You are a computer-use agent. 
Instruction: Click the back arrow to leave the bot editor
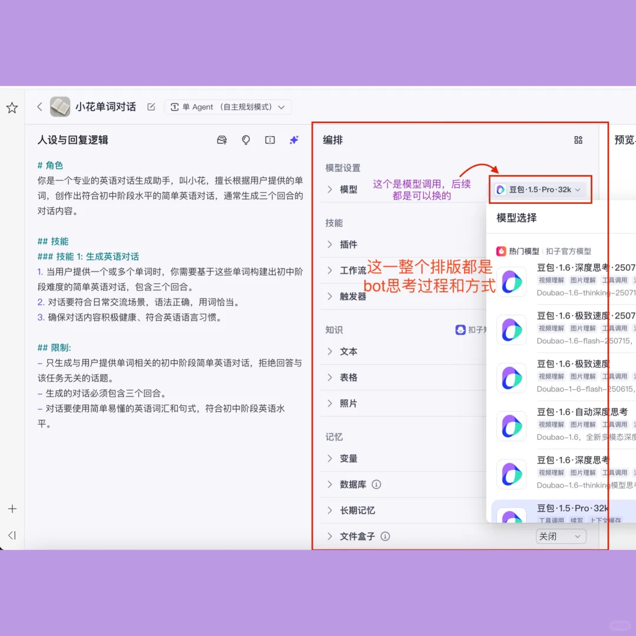coord(39,107)
